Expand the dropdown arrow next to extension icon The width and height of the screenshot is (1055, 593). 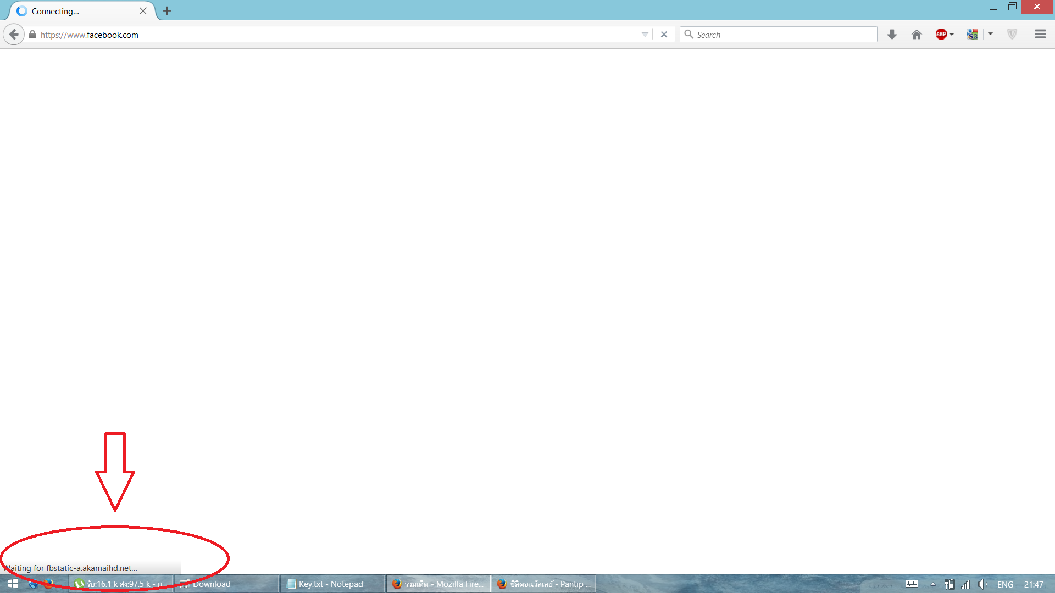(990, 34)
